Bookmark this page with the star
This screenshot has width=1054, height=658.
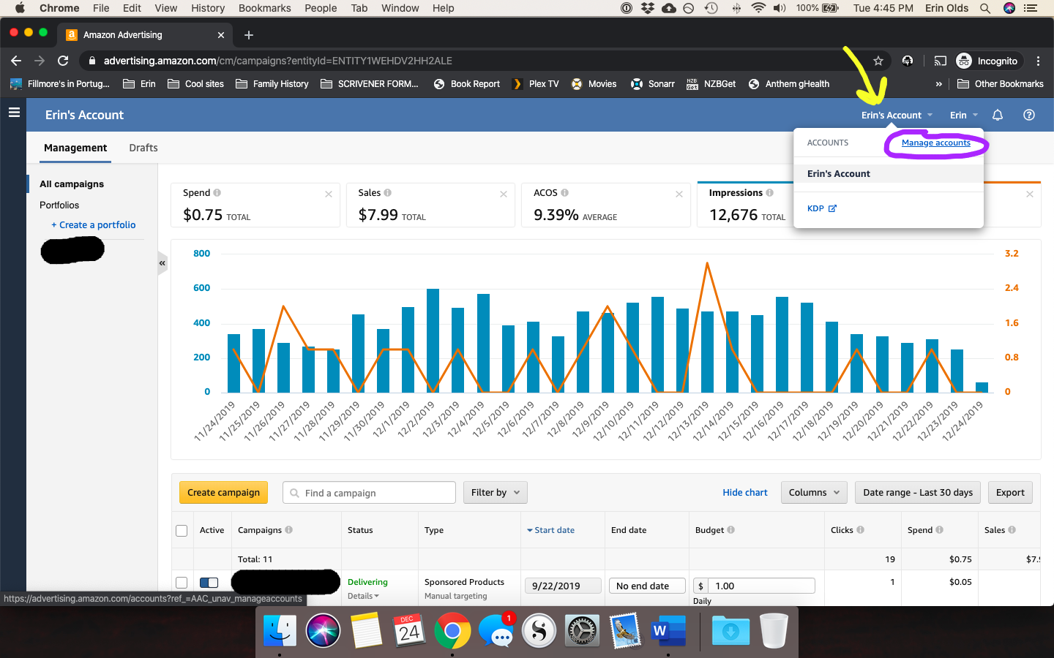[878, 61]
